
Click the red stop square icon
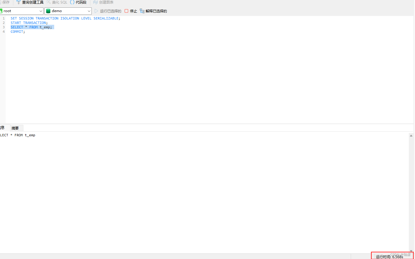126,11
